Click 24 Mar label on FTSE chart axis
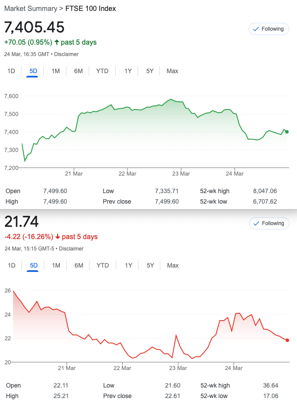 tap(235, 173)
